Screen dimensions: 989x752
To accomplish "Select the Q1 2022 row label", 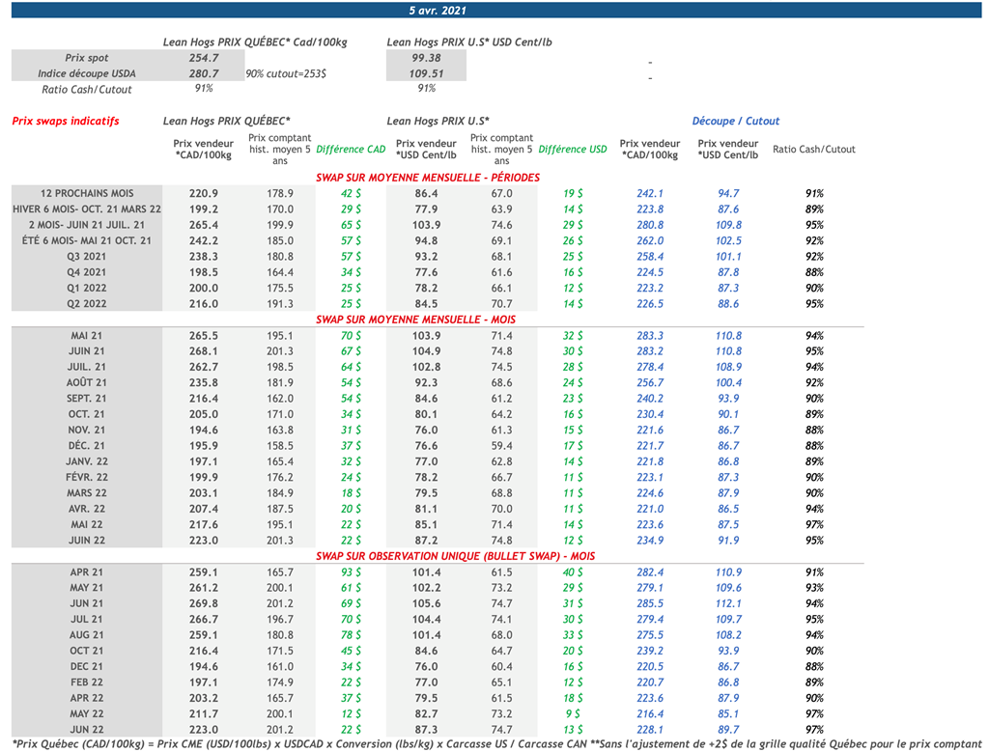I will (87, 288).
